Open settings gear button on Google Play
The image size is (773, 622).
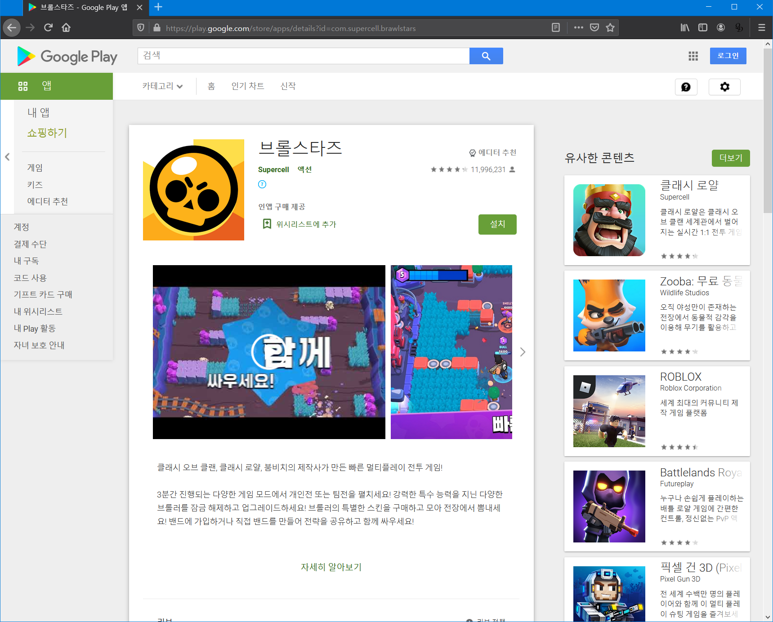[x=724, y=87]
